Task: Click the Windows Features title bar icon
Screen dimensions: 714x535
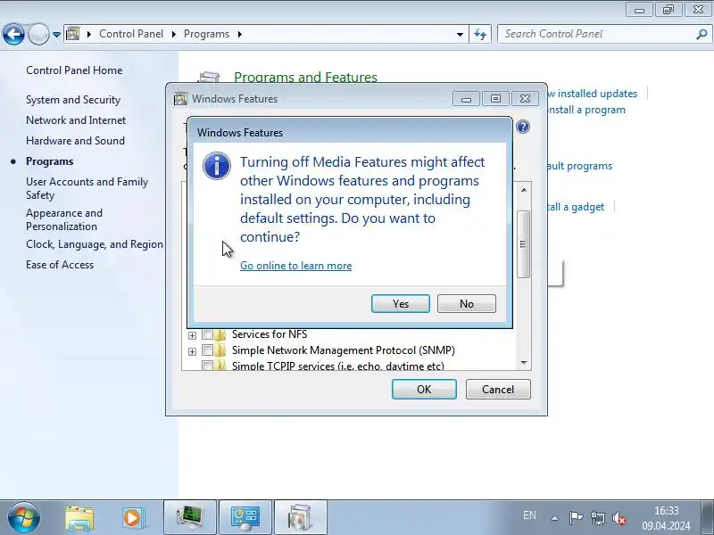Action: tap(181, 99)
